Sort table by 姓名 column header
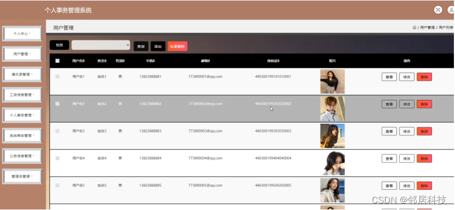This screenshot has height=210, width=455. (x=102, y=61)
